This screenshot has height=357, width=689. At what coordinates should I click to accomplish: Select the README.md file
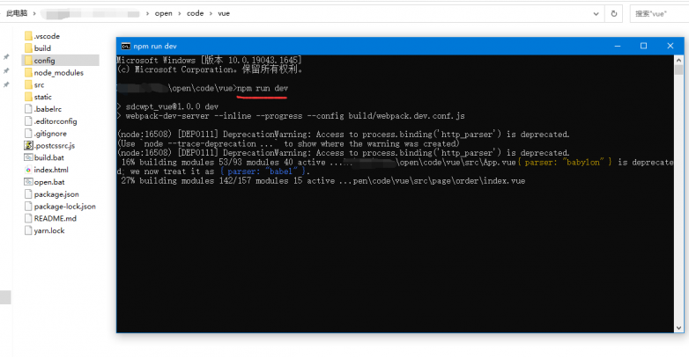[55, 218]
